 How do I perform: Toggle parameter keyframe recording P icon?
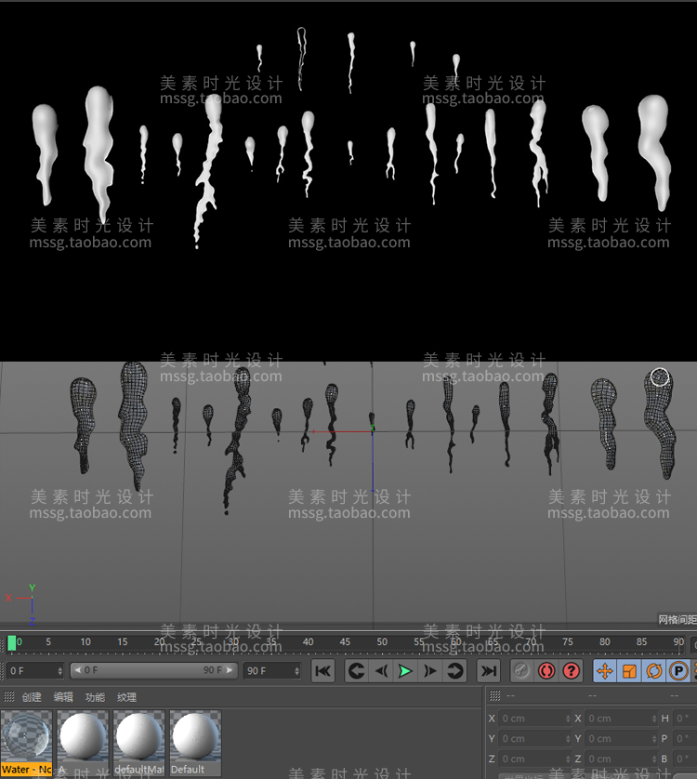pyautogui.click(x=678, y=671)
